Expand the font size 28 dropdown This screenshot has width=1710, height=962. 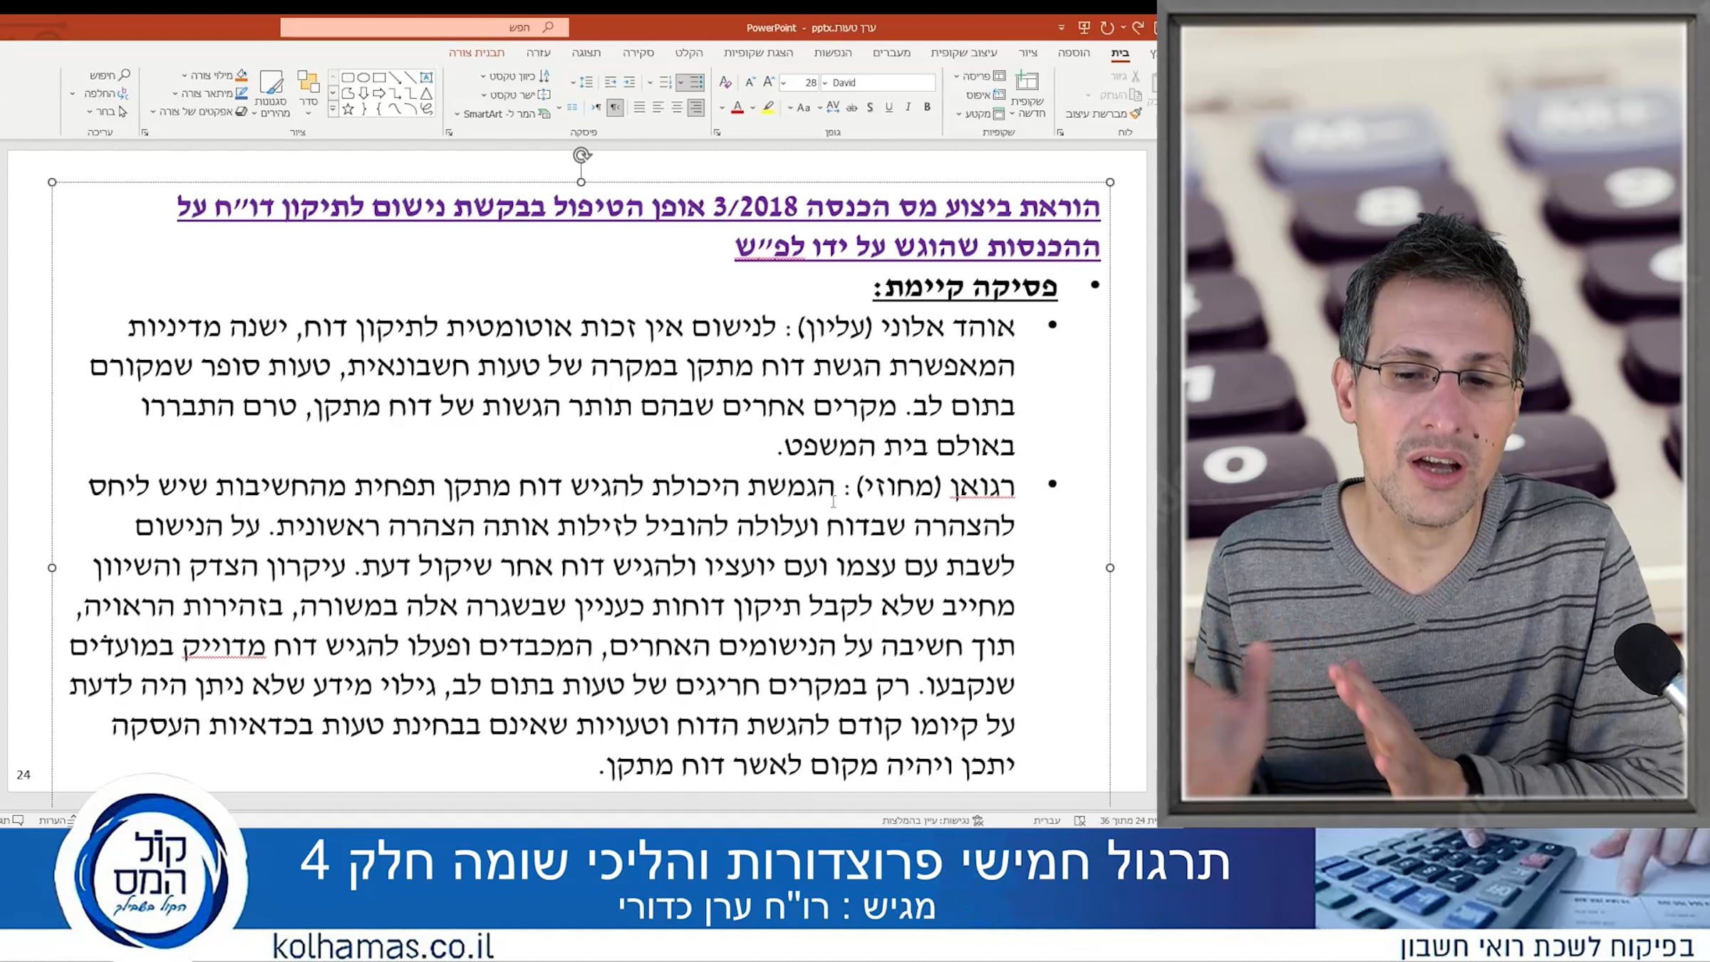(784, 83)
